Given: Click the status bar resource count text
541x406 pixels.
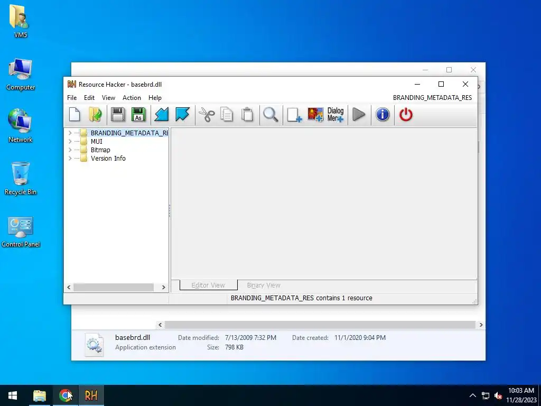Looking at the screenshot, I should coord(302,298).
